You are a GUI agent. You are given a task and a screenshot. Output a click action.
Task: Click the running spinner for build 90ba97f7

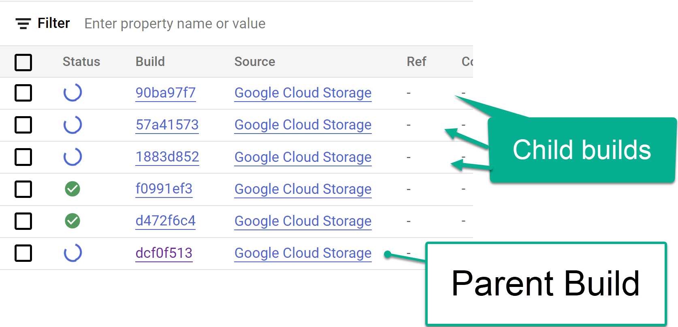pos(73,93)
